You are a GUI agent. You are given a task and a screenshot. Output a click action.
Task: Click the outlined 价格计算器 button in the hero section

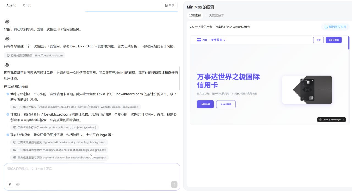(x=226, y=104)
